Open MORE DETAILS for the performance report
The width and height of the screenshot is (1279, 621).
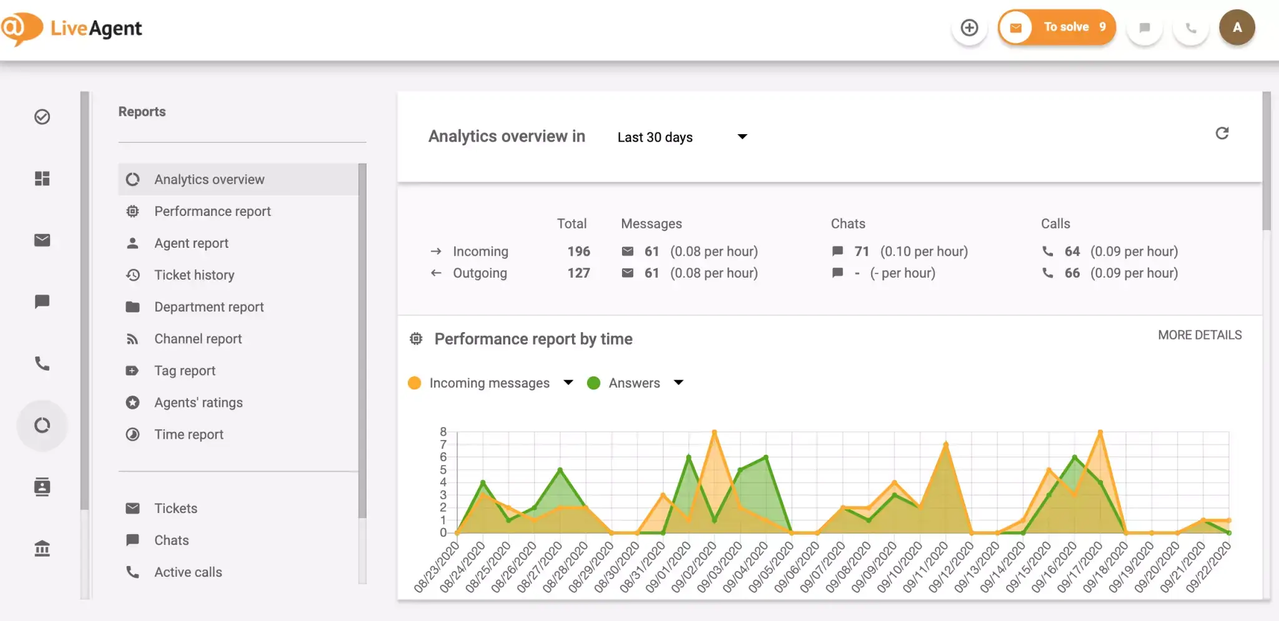tap(1200, 335)
